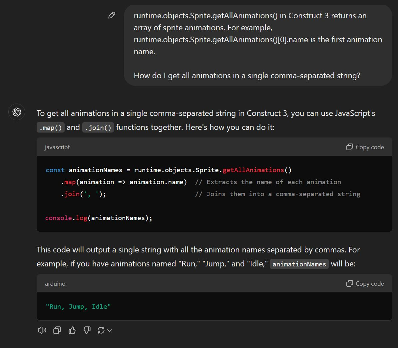This screenshot has width=398, height=348.
Task: Click the 'const' keyword in the code
Action: click(55, 170)
